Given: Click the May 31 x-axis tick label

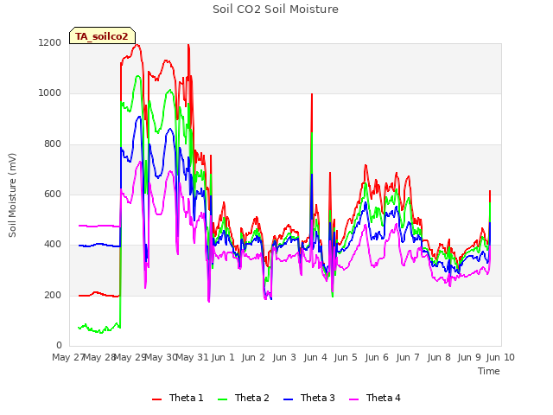Looking at the screenshot, I should click(x=193, y=357).
